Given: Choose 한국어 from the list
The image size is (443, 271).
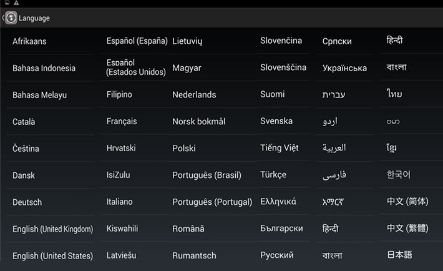Looking at the screenshot, I should pos(399,175).
